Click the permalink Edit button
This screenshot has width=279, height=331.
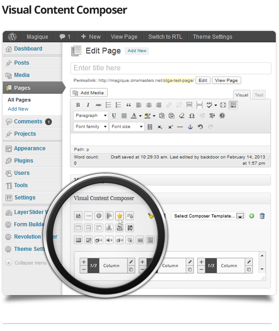pyautogui.click(x=203, y=81)
